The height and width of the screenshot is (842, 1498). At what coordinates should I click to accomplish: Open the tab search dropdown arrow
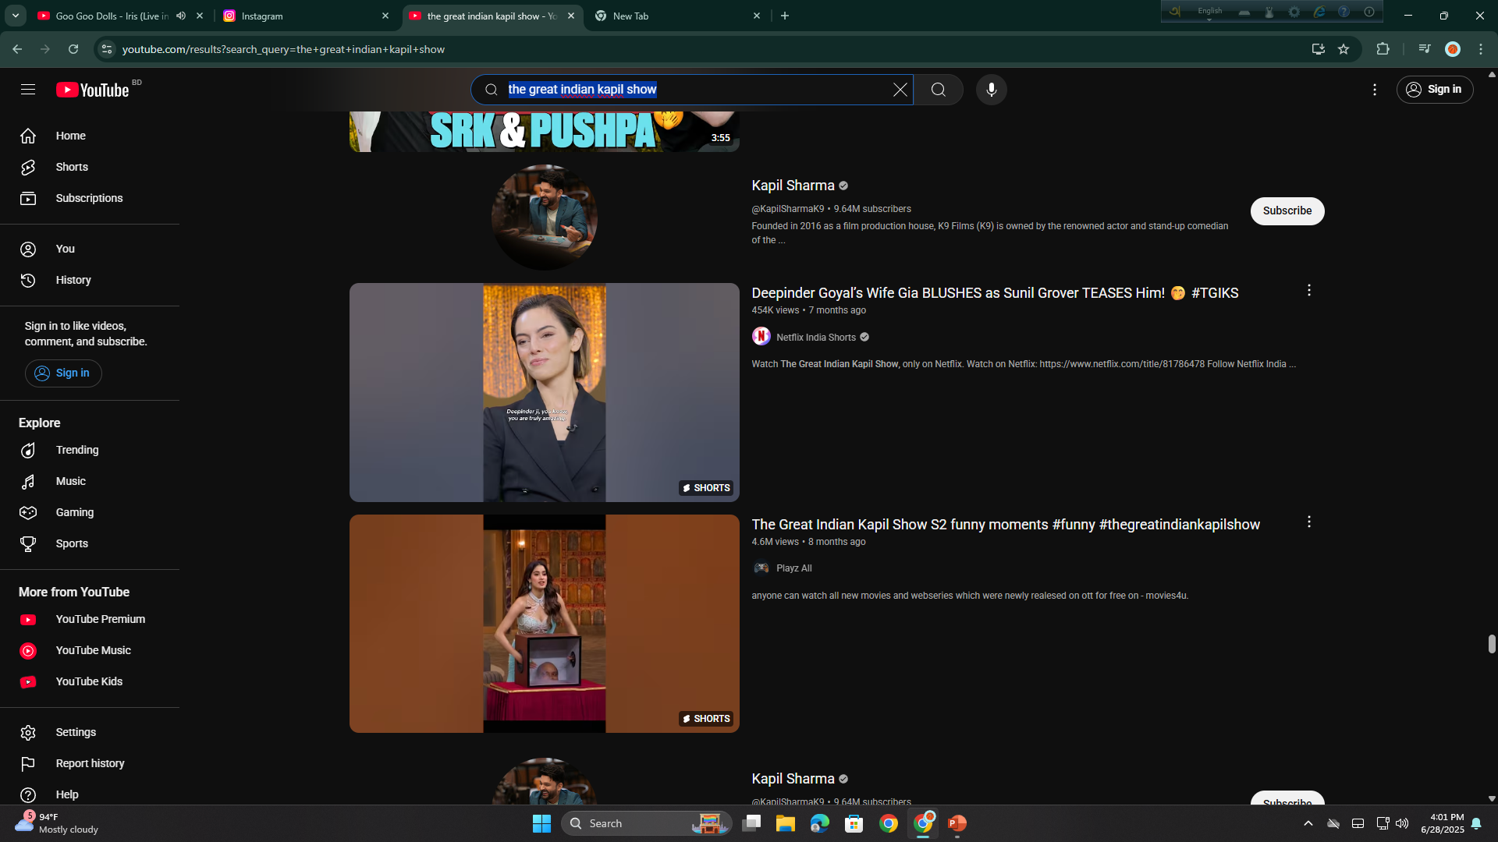click(x=15, y=16)
